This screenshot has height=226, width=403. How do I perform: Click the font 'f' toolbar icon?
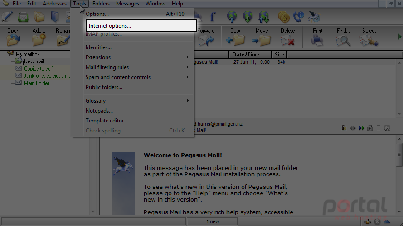[212, 17]
